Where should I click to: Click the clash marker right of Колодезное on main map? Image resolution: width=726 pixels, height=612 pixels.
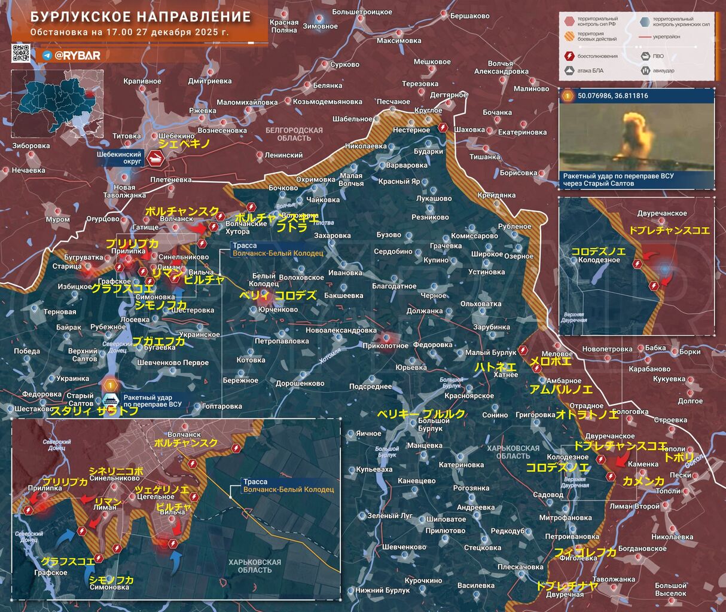click(x=602, y=458)
